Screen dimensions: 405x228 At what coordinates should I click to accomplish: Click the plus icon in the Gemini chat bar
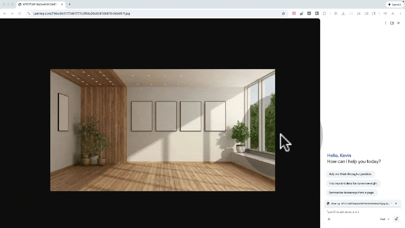click(329, 219)
